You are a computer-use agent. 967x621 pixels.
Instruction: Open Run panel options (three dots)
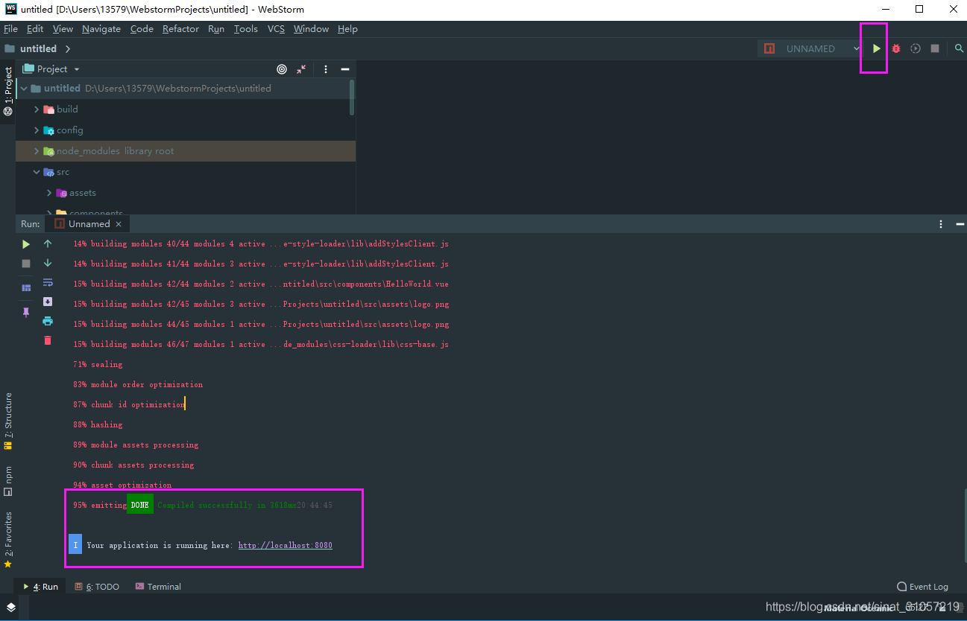click(941, 223)
